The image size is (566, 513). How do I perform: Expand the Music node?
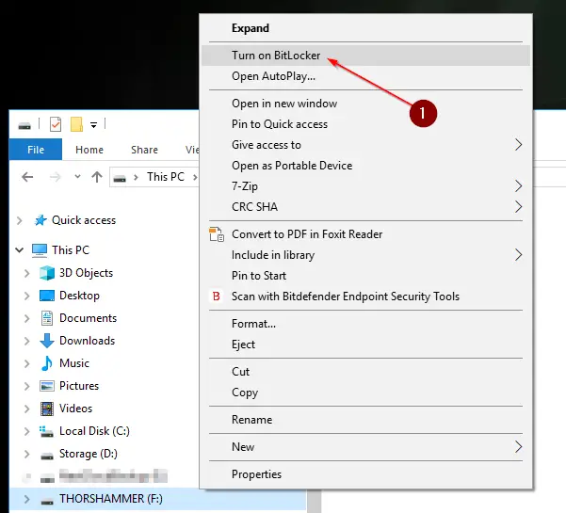(26, 363)
